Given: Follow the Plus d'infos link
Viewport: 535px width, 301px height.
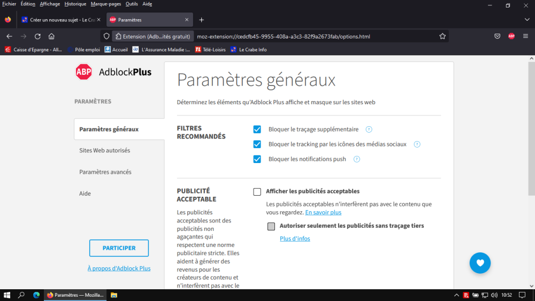Looking at the screenshot, I should [295, 238].
